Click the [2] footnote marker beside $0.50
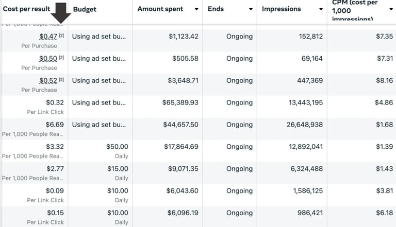 click(x=62, y=58)
